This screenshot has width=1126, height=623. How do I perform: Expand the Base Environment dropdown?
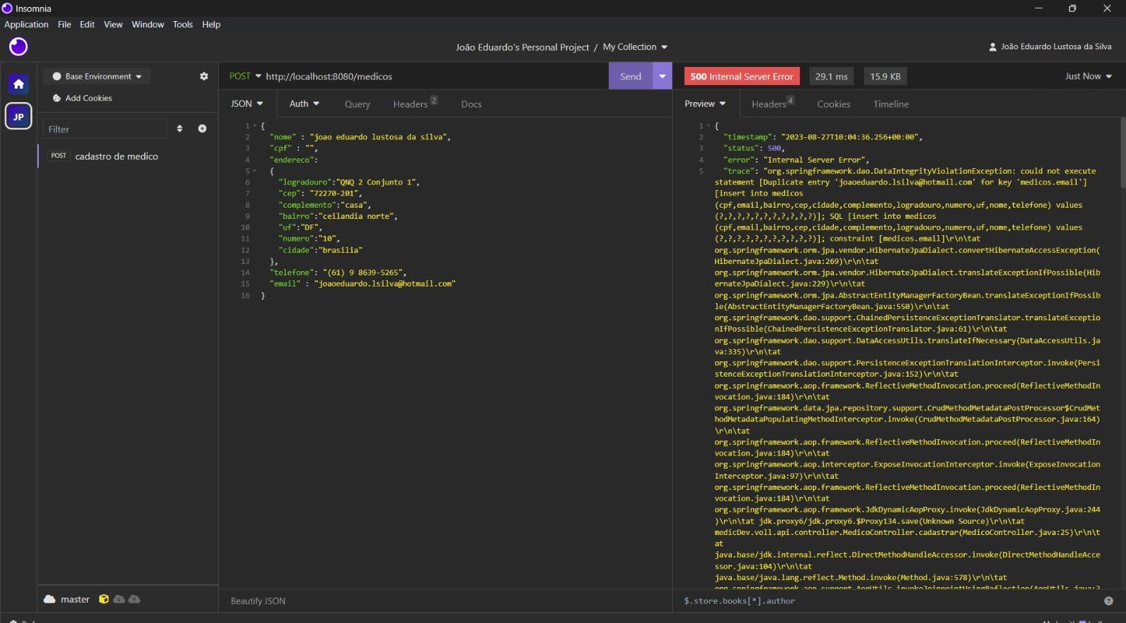point(97,76)
